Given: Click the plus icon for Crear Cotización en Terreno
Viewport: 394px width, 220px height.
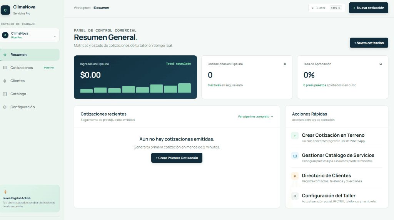Looking at the screenshot, I should tap(295, 136).
